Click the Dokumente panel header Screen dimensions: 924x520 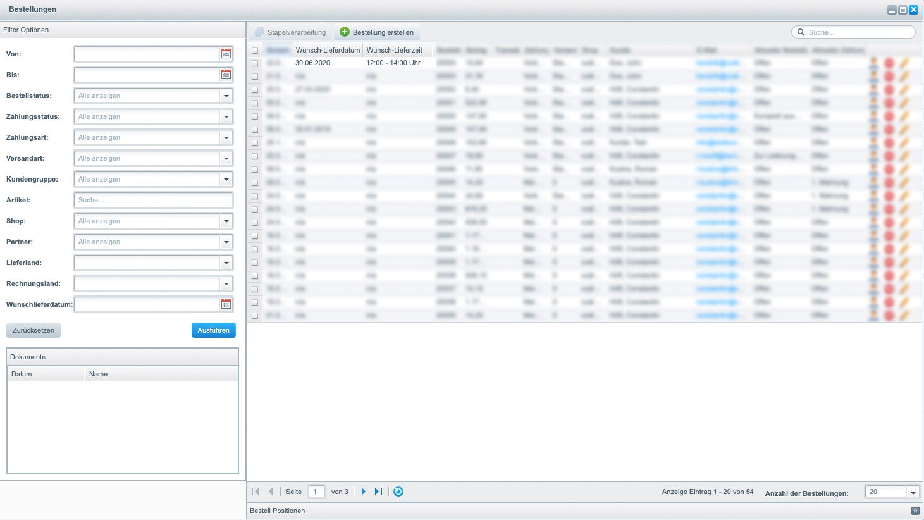[123, 357]
